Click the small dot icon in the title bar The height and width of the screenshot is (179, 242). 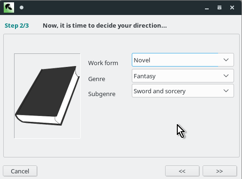pos(22,7)
